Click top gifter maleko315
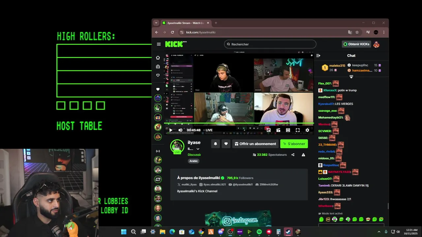Image resolution: width=422 pixels, height=237 pixels. (337, 66)
